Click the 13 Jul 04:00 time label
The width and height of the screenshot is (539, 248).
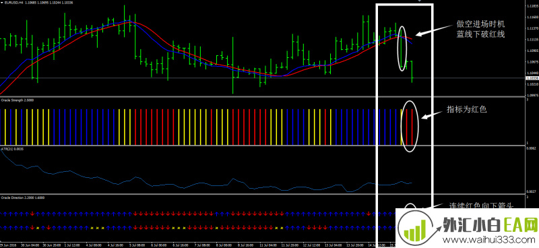point(334,245)
